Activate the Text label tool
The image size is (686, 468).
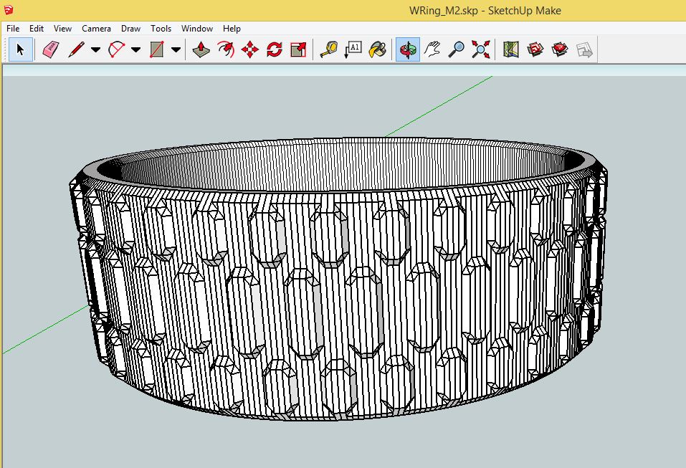coord(353,49)
